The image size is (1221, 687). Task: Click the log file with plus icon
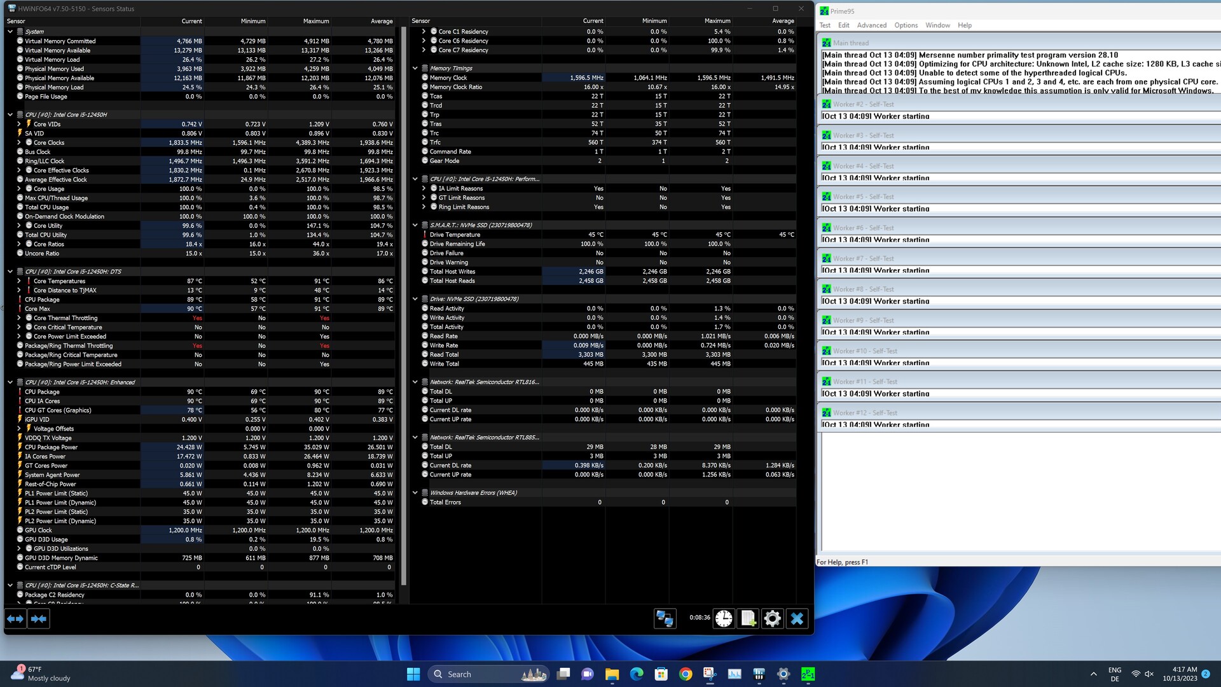(748, 618)
